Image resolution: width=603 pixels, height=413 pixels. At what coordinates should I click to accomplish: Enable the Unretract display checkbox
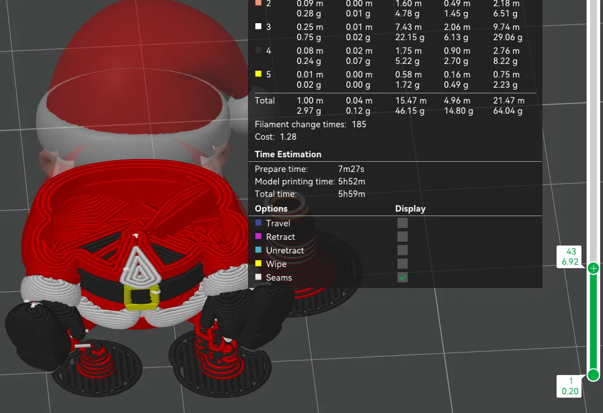point(402,250)
